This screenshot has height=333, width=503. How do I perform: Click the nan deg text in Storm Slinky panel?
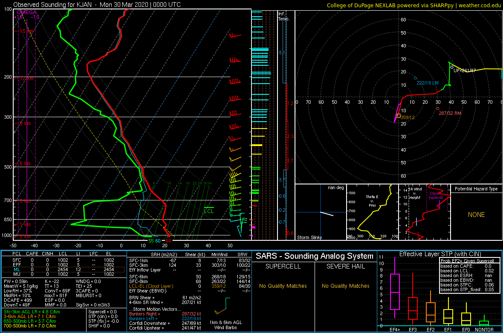click(336, 187)
